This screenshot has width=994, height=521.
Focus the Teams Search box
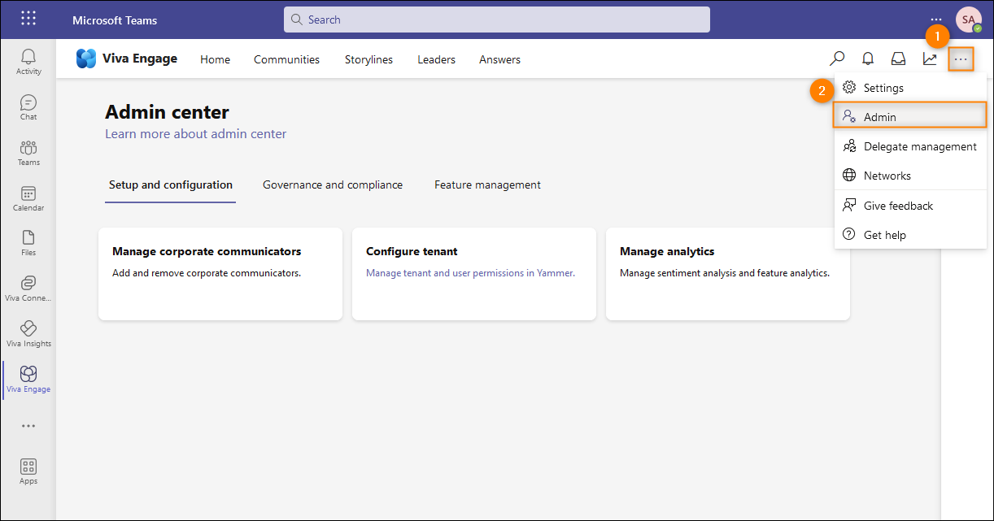click(497, 20)
